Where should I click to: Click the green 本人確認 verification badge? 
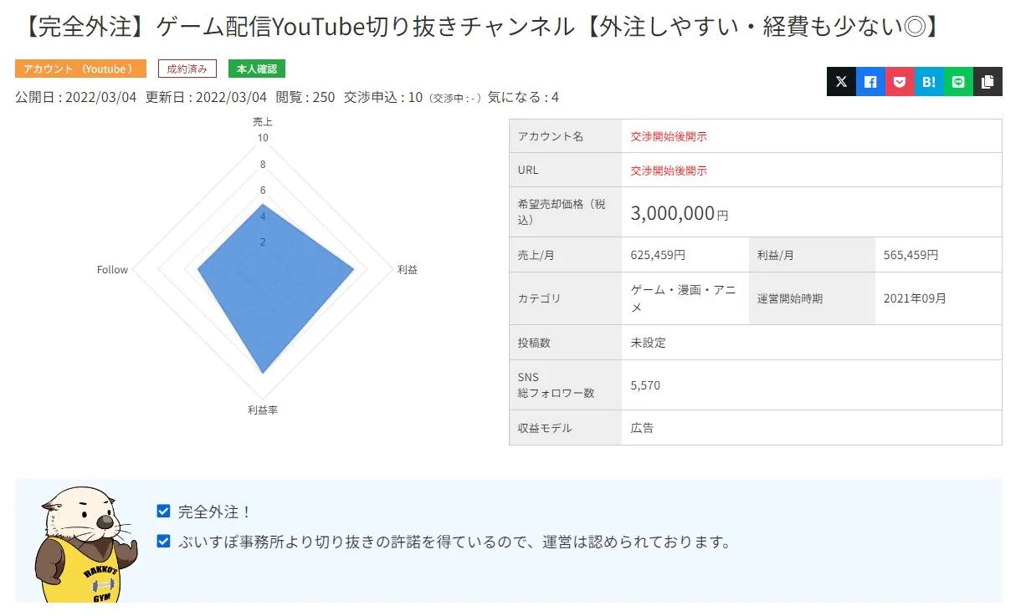(256, 69)
